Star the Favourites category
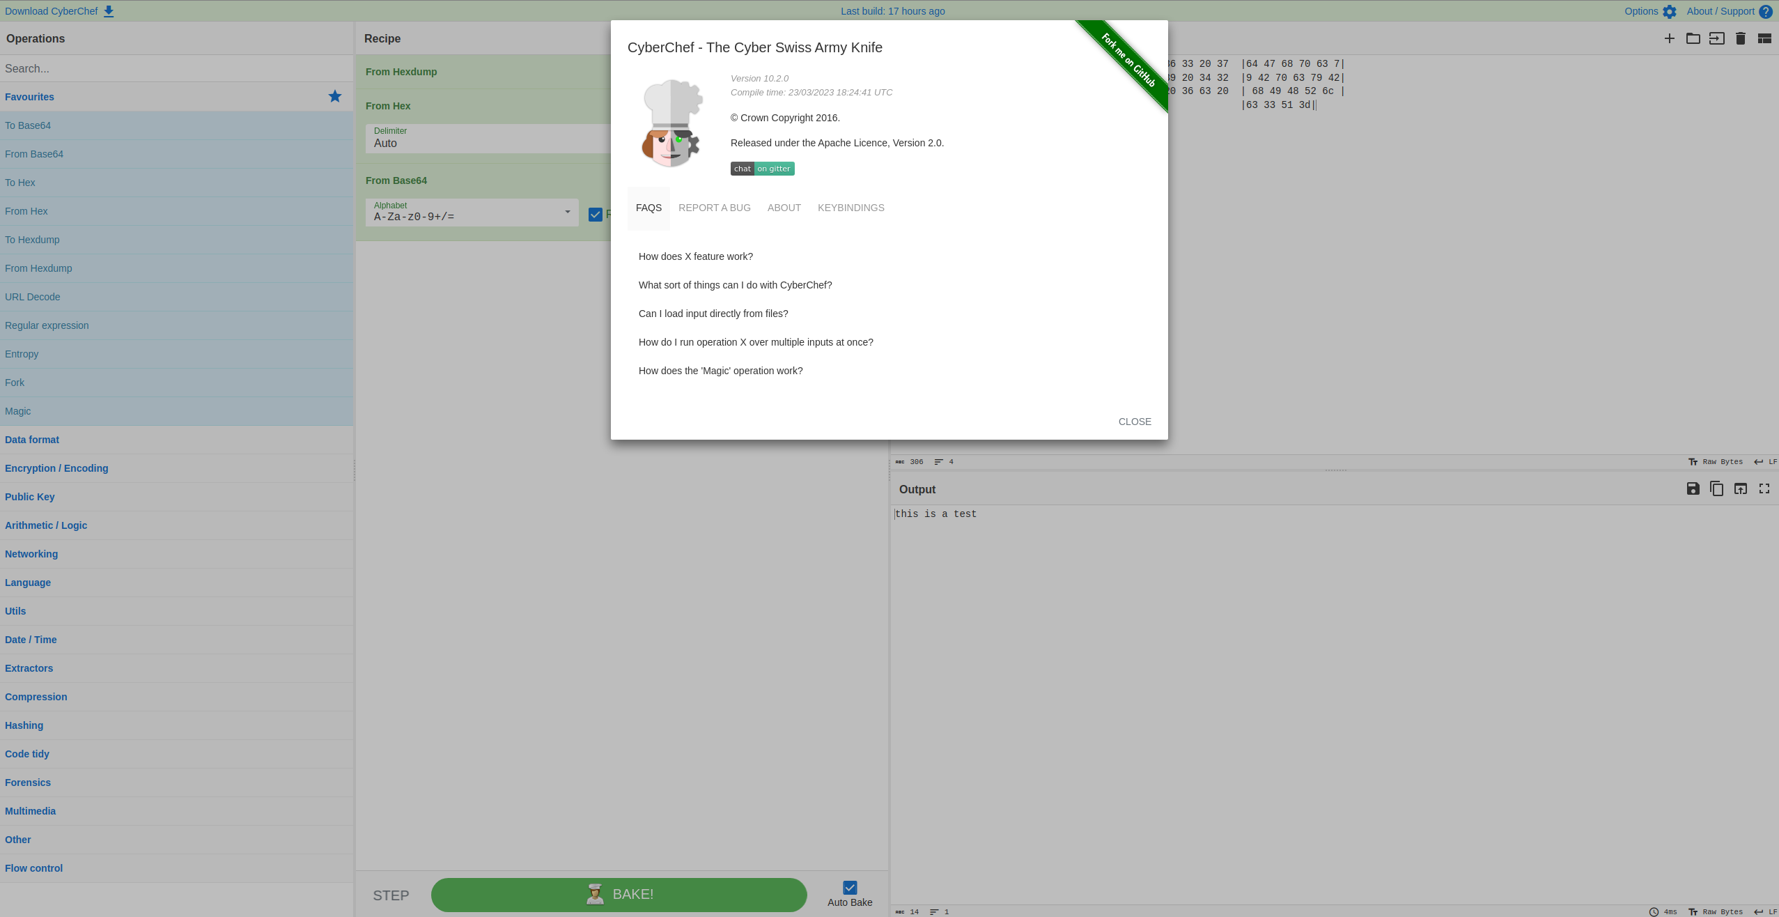 tap(334, 96)
